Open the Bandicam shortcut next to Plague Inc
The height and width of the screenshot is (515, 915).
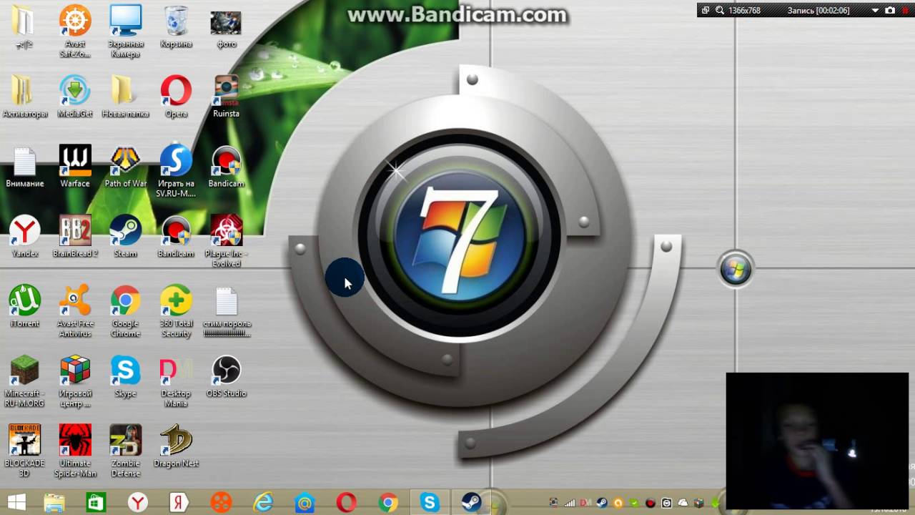click(226, 167)
